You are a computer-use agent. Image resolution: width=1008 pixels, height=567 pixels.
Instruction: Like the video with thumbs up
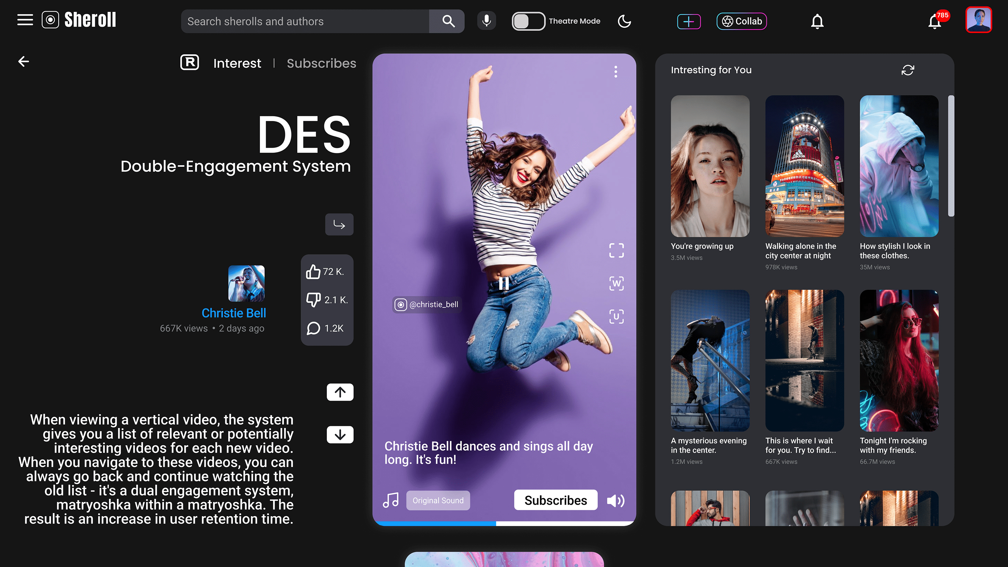[314, 271]
